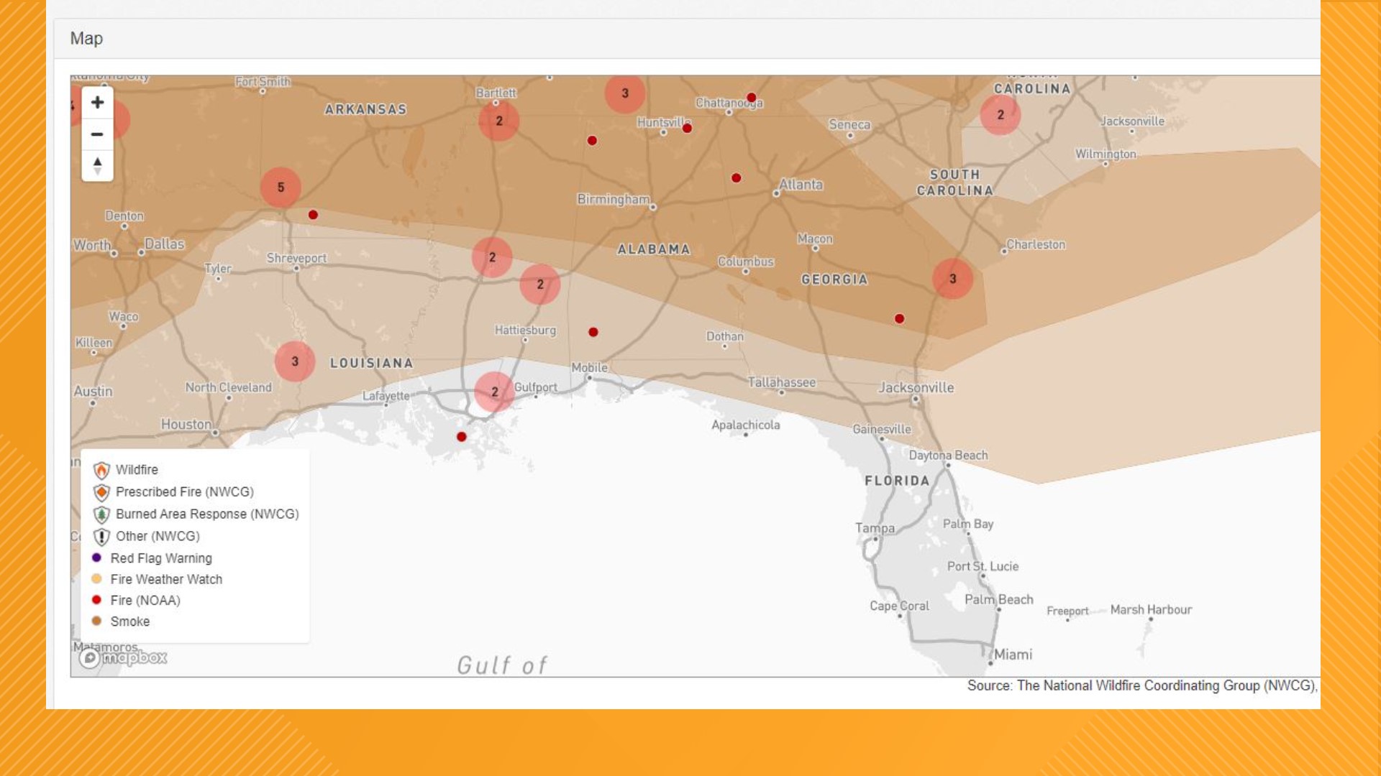Open the Mapbox logo link
The image size is (1381, 776).
(x=123, y=657)
